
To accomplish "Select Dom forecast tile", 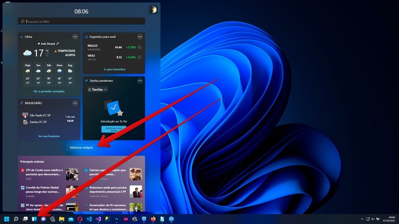I will pyautogui.click(x=60, y=74).
